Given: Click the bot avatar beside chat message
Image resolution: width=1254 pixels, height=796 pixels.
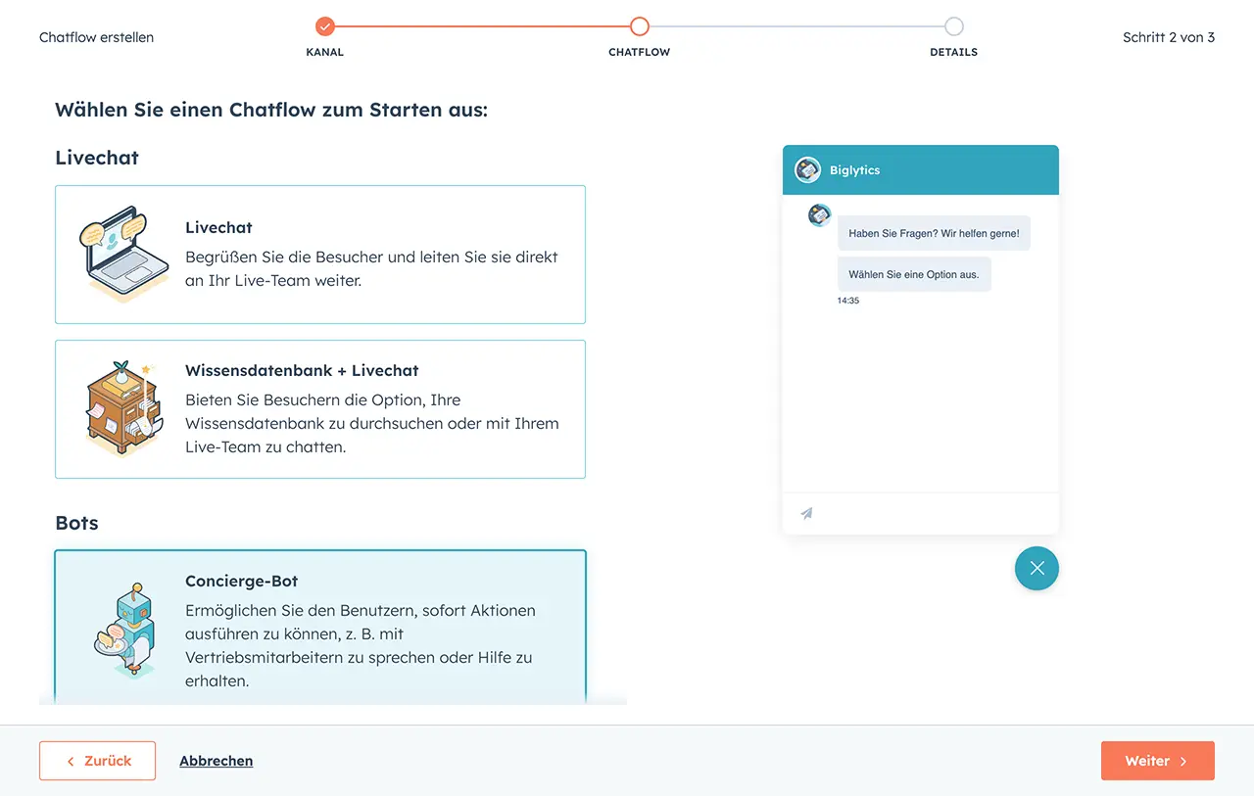Looking at the screenshot, I should pyautogui.click(x=819, y=215).
